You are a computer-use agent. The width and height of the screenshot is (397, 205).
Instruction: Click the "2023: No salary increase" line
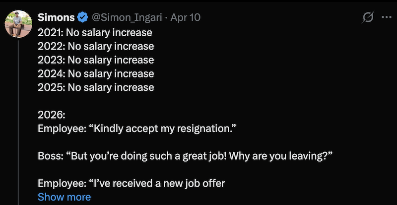pos(96,60)
